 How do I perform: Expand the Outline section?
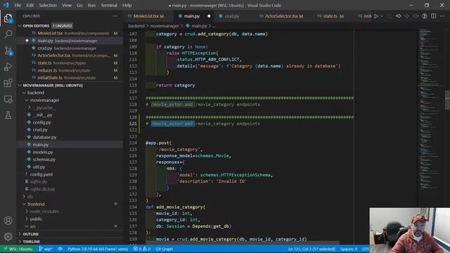pyautogui.click(x=20, y=234)
